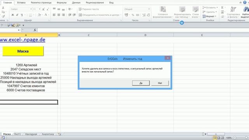Click the yellow Маска button

pyautogui.click(x=23, y=51)
